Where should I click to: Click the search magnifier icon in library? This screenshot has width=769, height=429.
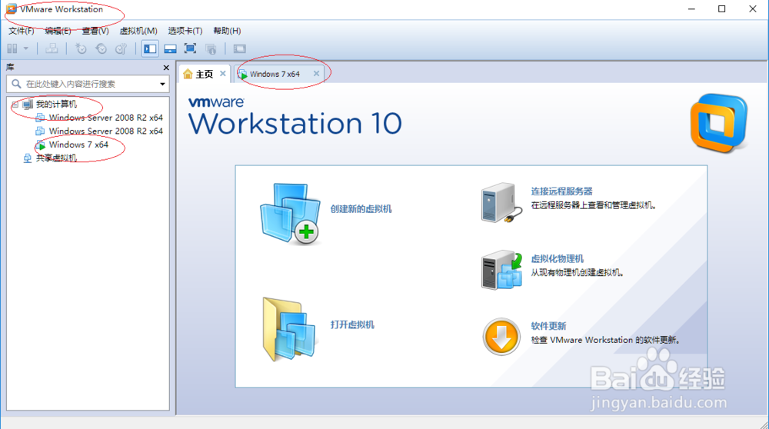coord(16,84)
